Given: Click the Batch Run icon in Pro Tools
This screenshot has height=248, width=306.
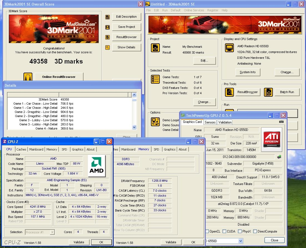Looking at the screenshot, I should [x=268, y=92].
